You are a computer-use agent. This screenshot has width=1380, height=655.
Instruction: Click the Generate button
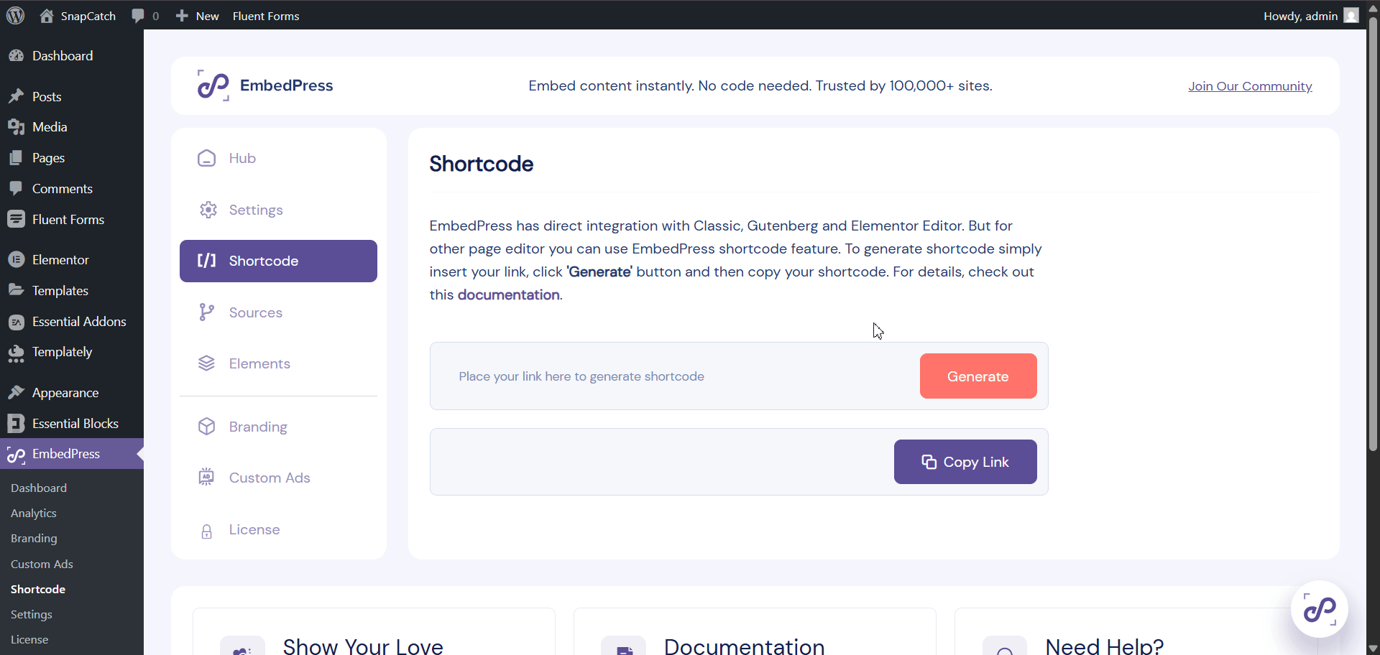[x=977, y=376]
